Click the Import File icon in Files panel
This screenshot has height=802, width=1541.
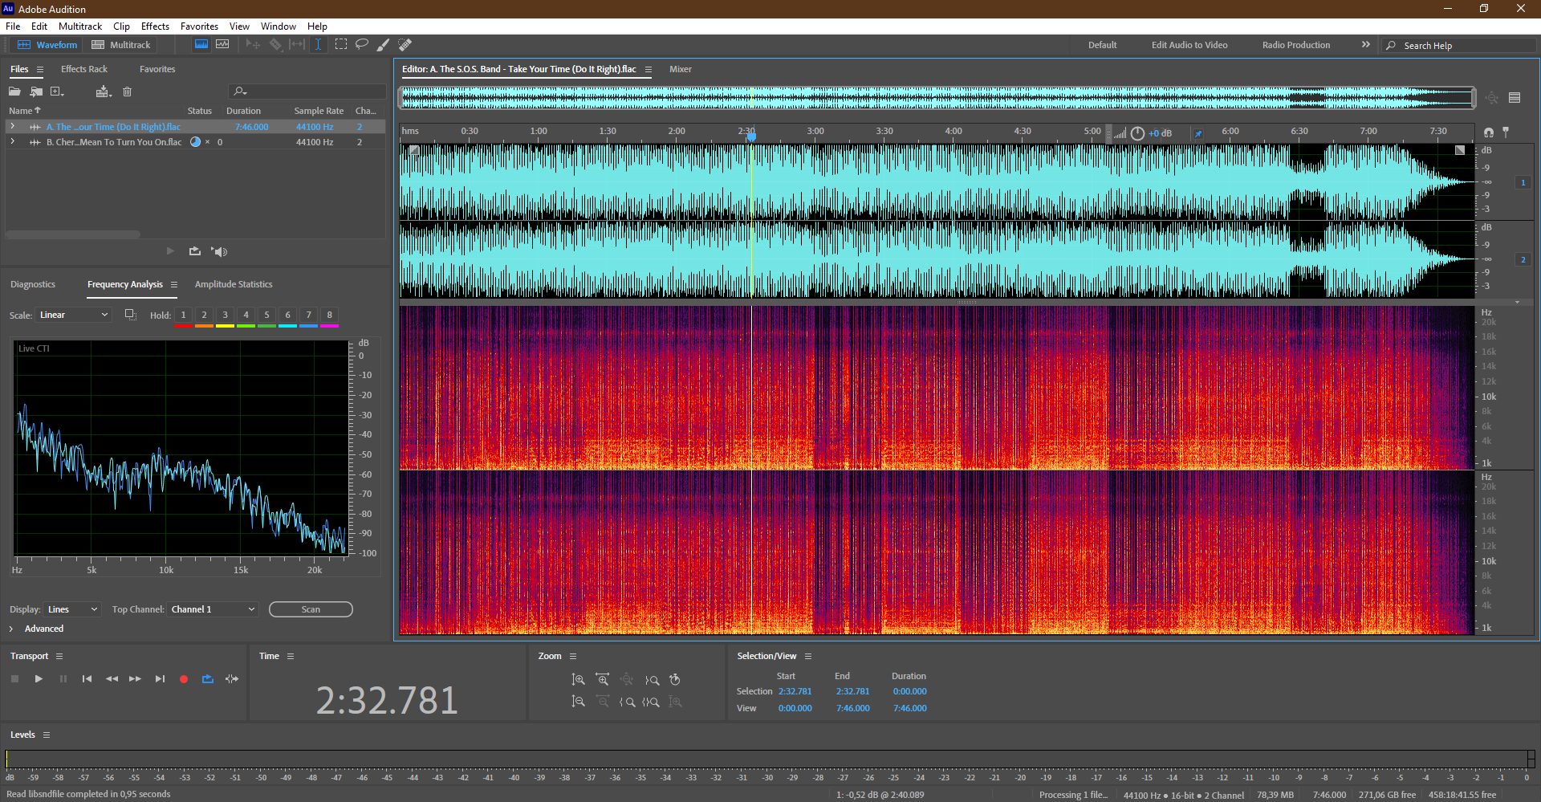pyautogui.click(x=36, y=92)
